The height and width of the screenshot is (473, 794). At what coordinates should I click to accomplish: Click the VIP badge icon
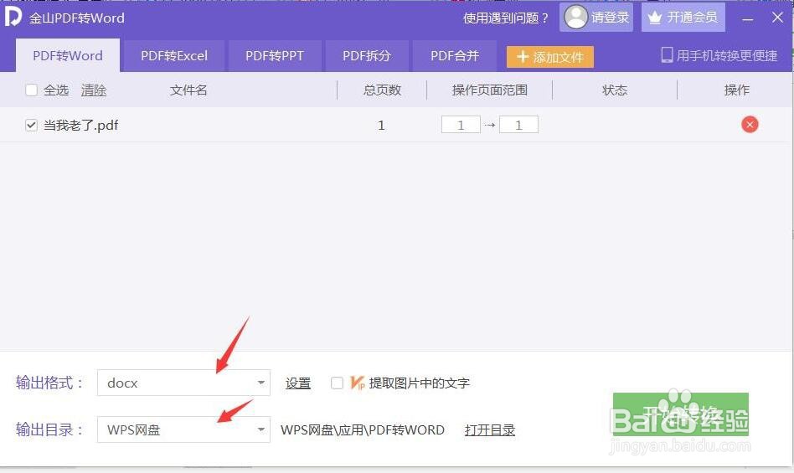(358, 383)
